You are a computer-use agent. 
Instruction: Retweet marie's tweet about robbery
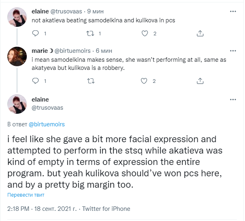pyautogui.click(x=91, y=81)
